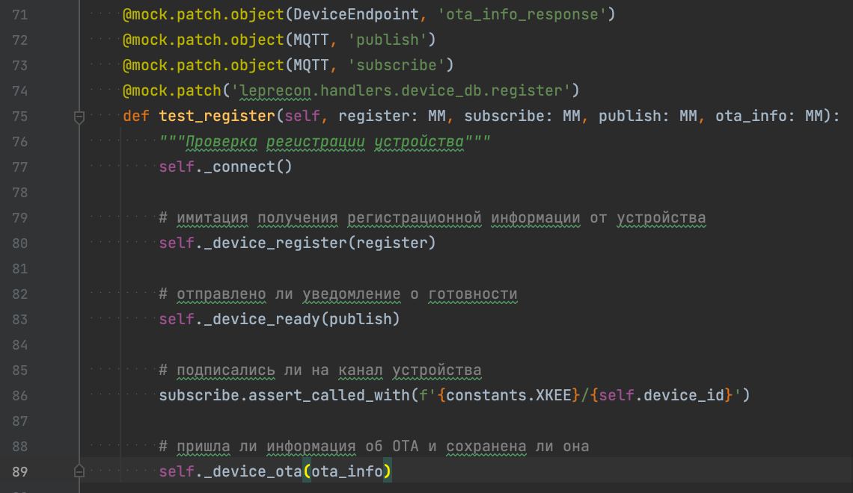Click the 'ota_info: MM' parameter on line 75

coord(768,117)
